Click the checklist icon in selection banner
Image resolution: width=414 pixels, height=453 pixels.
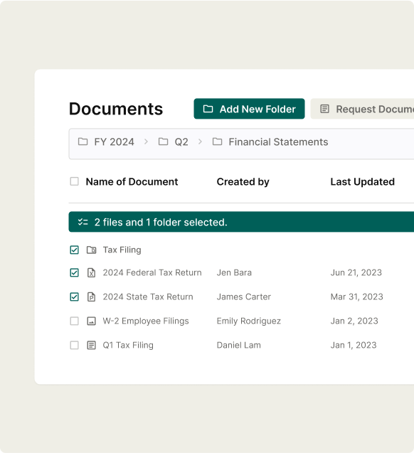(83, 222)
